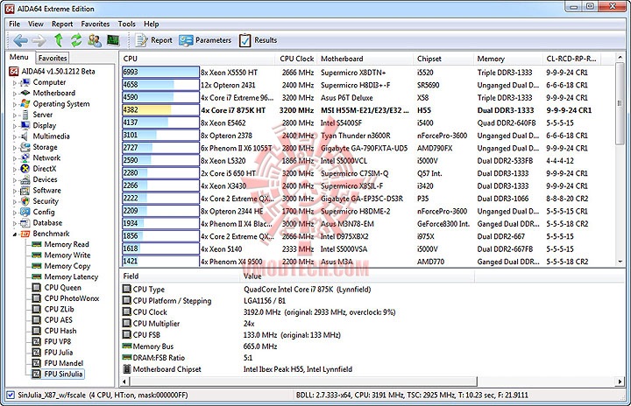Expand the Multimedia tree node
Viewport: 631px width, 406px height.
tap(15, 137)
